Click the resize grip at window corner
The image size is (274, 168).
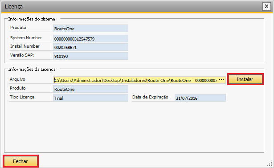click(x=270, y=164)
